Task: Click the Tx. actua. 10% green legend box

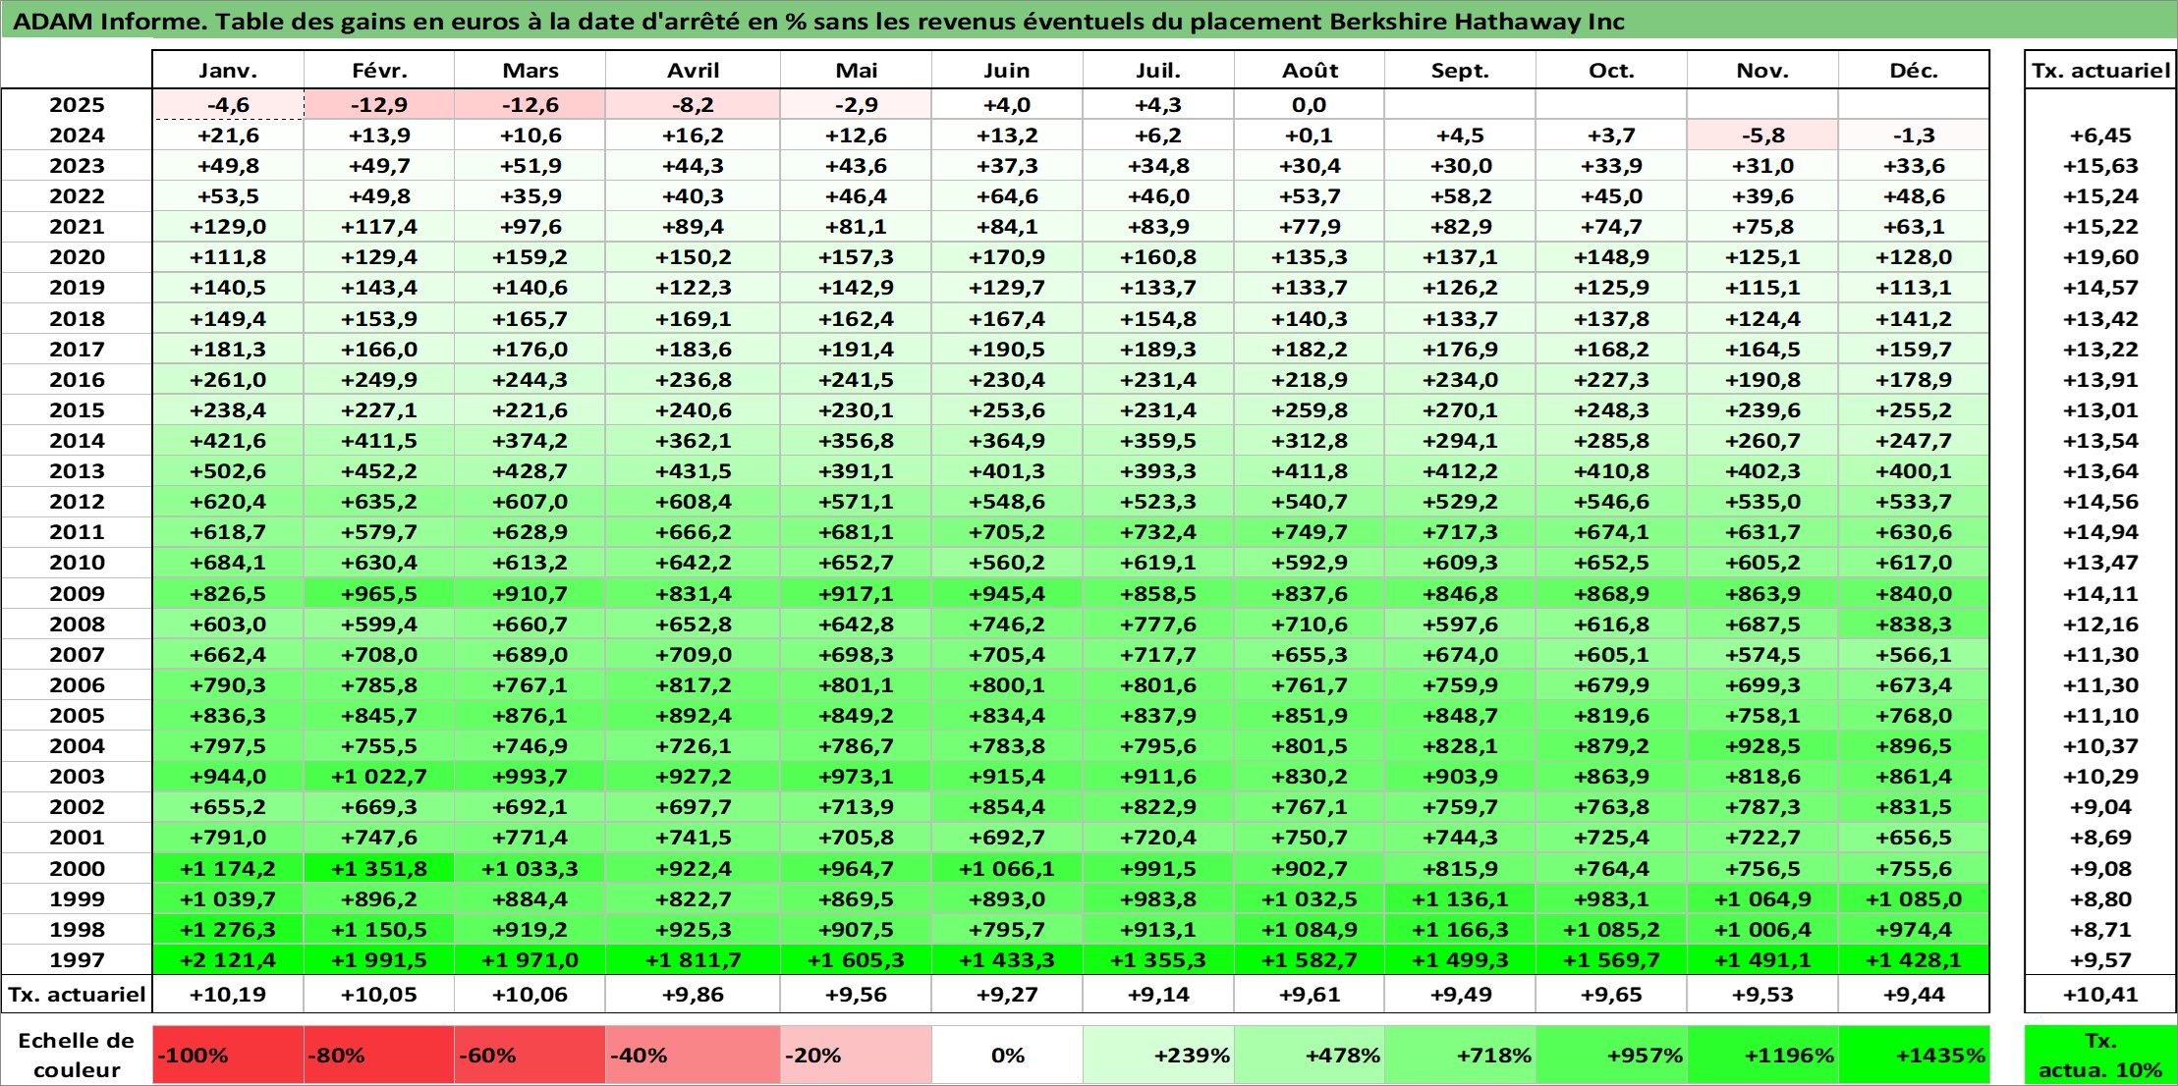Action: click(2100, 1056)
